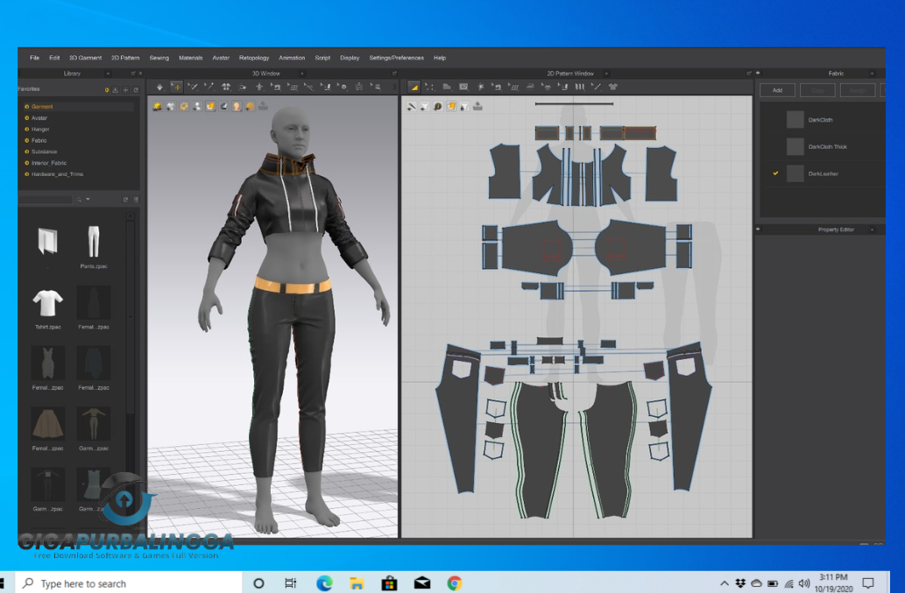Click the Pants.zpac thumbnail
The image size is (905, 593).
(x=94, y=242)
